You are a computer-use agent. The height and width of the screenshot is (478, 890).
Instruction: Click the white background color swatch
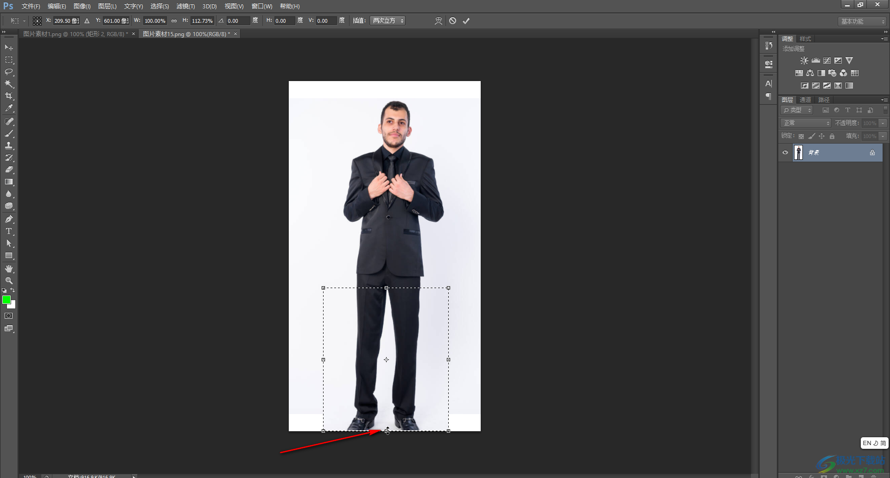coord(13,306)
